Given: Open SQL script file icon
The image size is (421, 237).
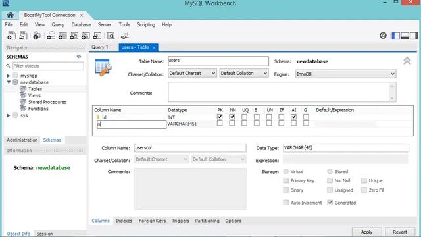Looking at the screenshot, I should click(x=23, y=36).
